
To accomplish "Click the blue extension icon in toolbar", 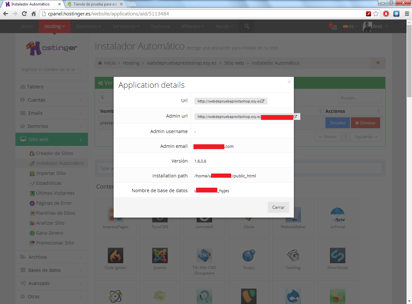I will click(x=397, y=14).
